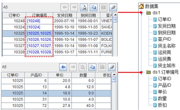Click forward arrow in lower table toolbar
Image resolution: width=180 pixels, height=110 pixels.
73,67
